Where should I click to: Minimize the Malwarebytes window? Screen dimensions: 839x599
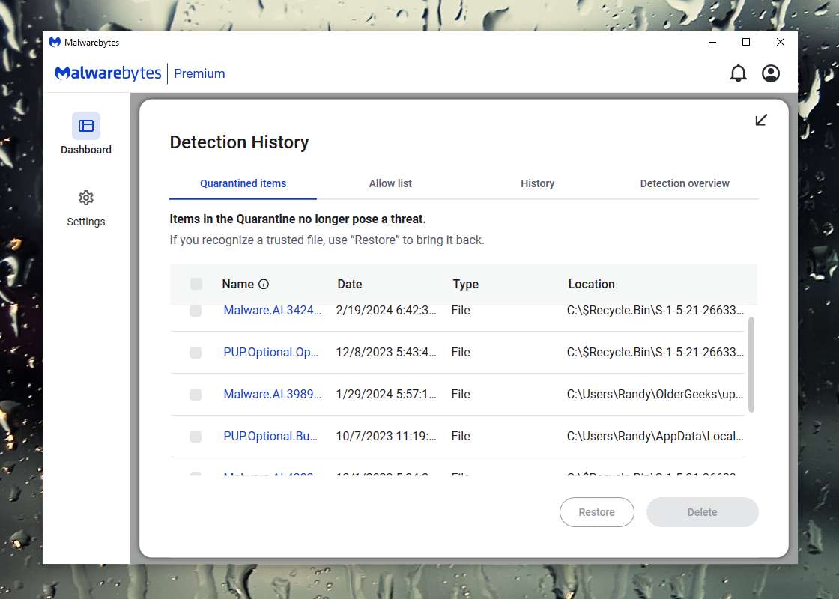(712, 42)
